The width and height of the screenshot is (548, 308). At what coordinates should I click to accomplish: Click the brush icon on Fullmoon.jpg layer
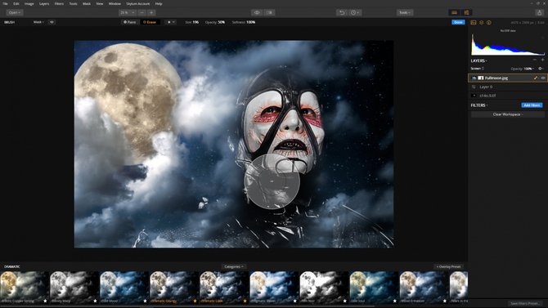536,78
